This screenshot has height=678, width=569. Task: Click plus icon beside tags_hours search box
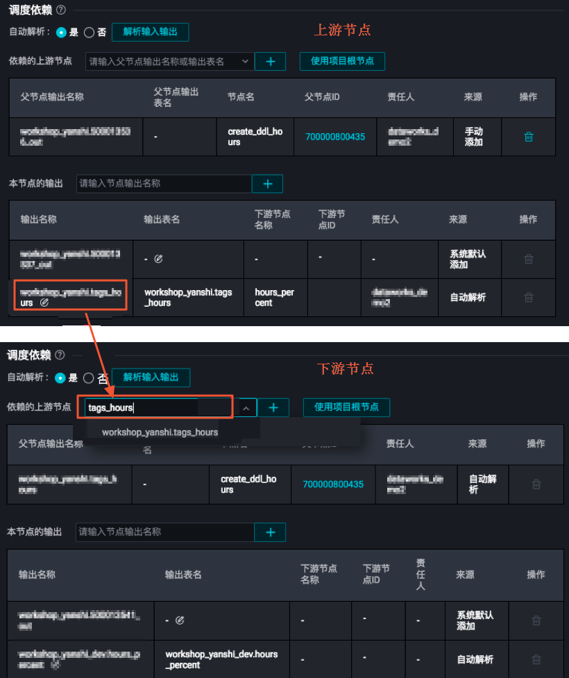pos(273,408)
